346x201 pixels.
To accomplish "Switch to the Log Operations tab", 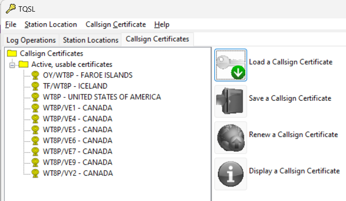I will pos(31,40).
